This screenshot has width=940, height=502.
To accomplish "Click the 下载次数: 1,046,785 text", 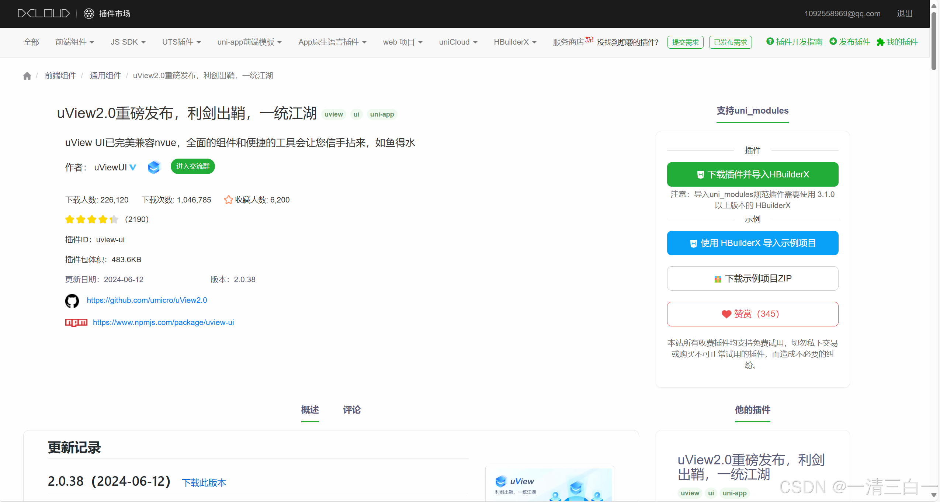I will (x=176, y=200).
